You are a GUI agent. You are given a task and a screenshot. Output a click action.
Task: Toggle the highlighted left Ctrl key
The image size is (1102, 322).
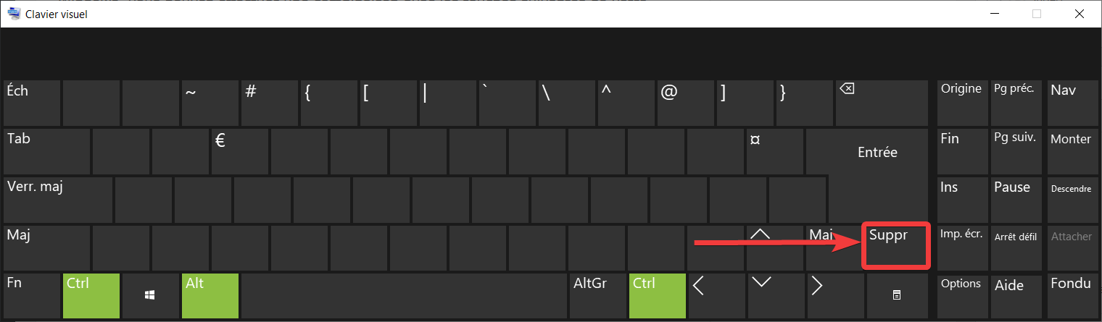[91, 295]
